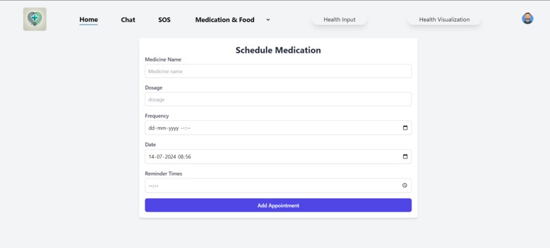Click the Schedule Medication heading
The width and height of the screenshot is (550, 248).
278,50
